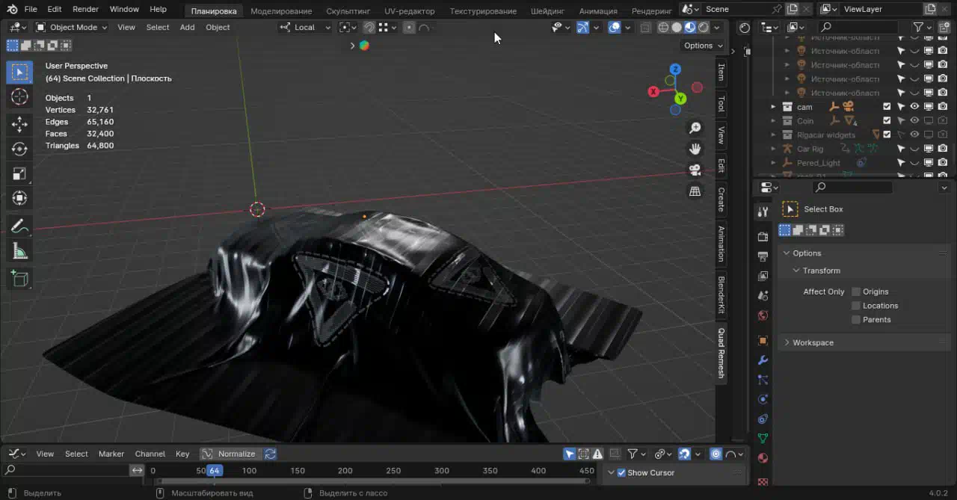957x500 pixels.
Task: Toggle X-Ray display in viewport header
Action: (645, 28)
